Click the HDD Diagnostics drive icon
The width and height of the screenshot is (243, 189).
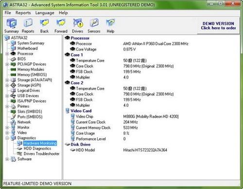point(20,148)
